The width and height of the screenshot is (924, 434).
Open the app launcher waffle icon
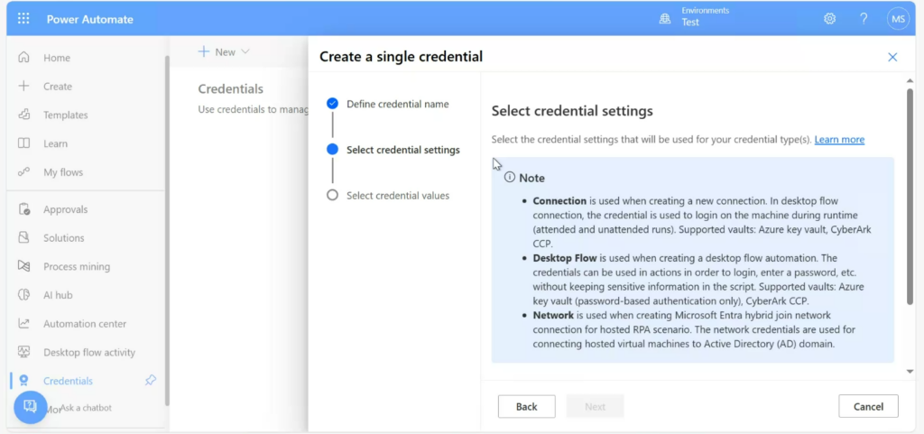coord(23,19)
